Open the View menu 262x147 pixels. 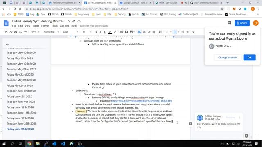click(x=27, y=26)
